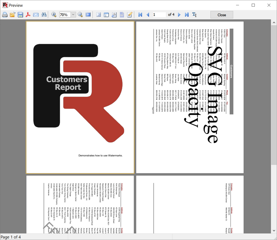Save the report using floppy disk icon

(20, 15)
